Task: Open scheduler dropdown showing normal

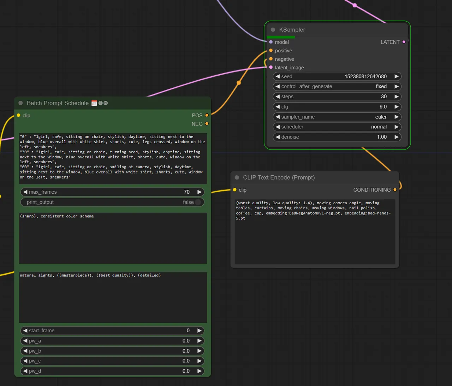Action: 337,127
